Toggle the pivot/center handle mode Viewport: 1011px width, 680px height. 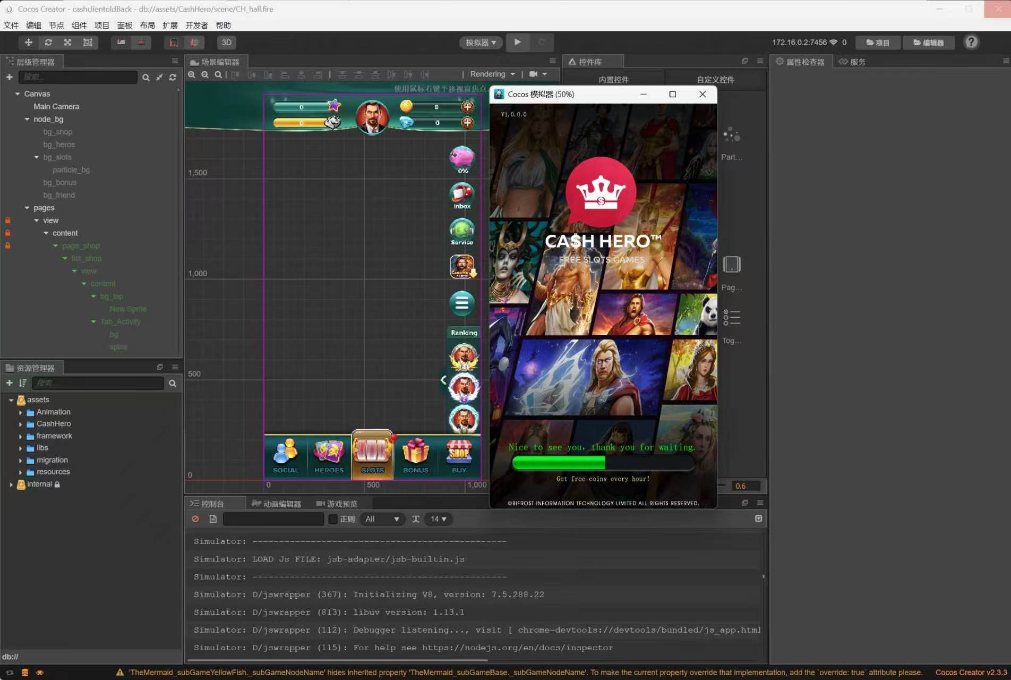(x=121, y=42)
